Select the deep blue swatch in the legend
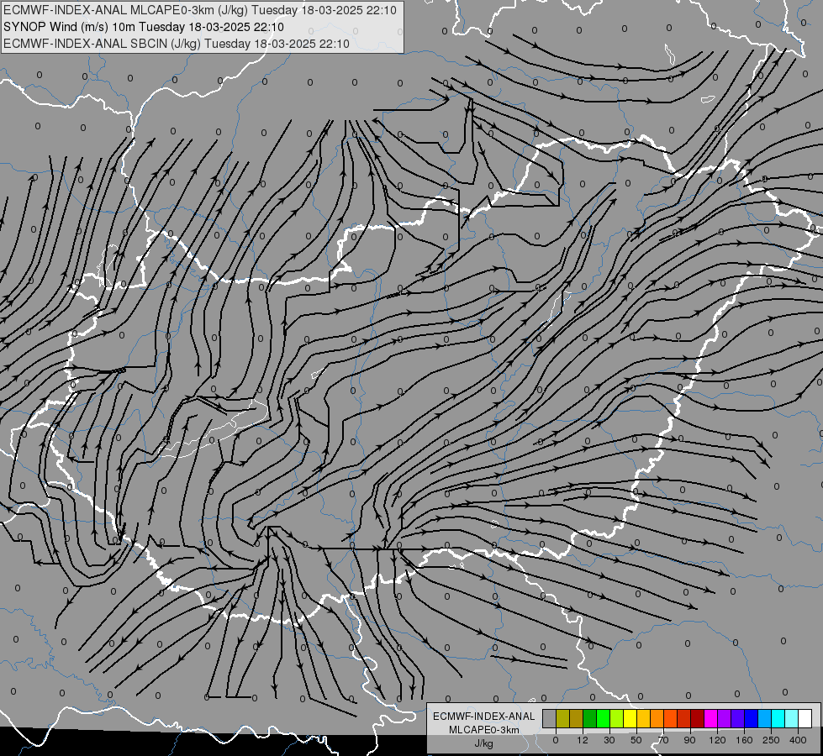Image resolution: width=823 pixels, height=756 pixels. point(751,718)
